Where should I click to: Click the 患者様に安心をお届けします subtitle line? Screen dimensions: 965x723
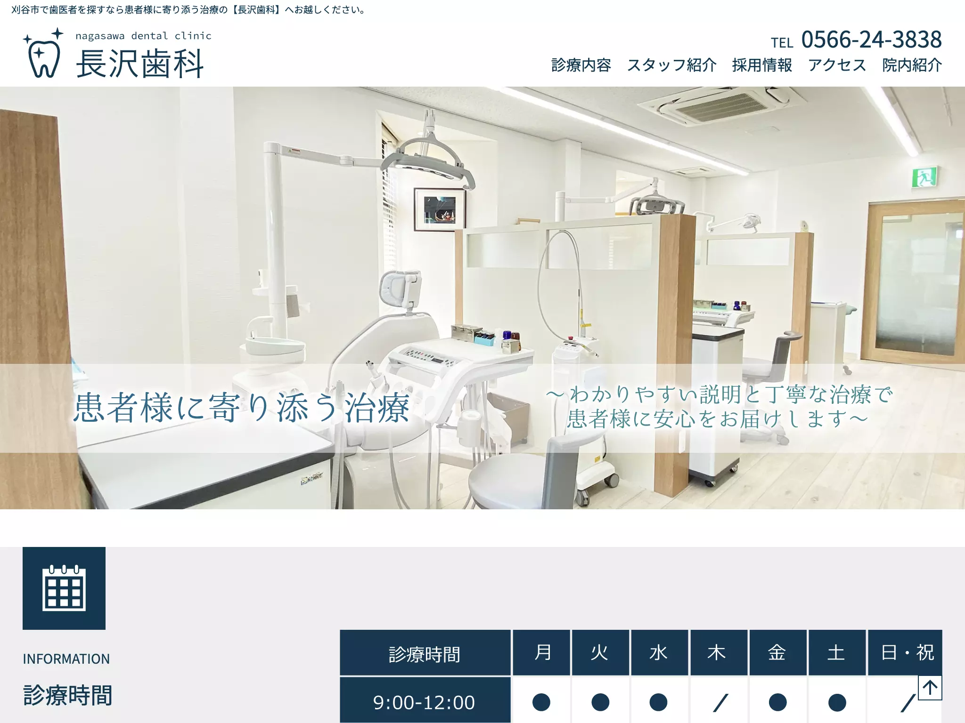(718, 419)
